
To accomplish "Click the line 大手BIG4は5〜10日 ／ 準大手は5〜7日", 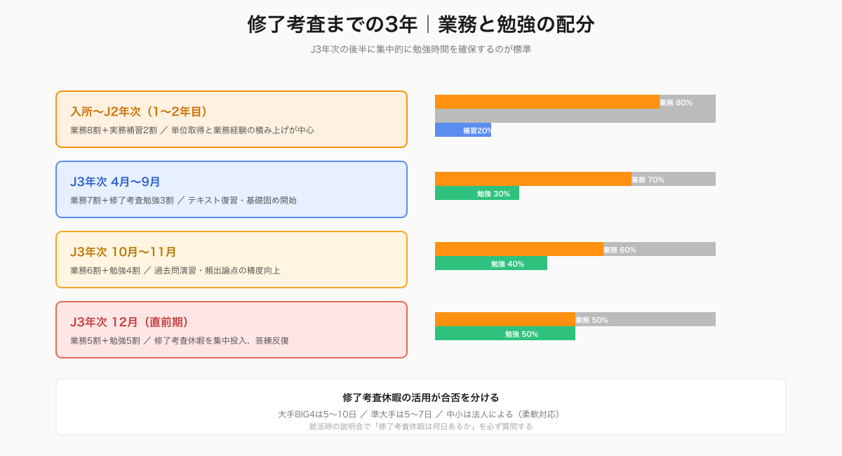I will coord(421,414).
